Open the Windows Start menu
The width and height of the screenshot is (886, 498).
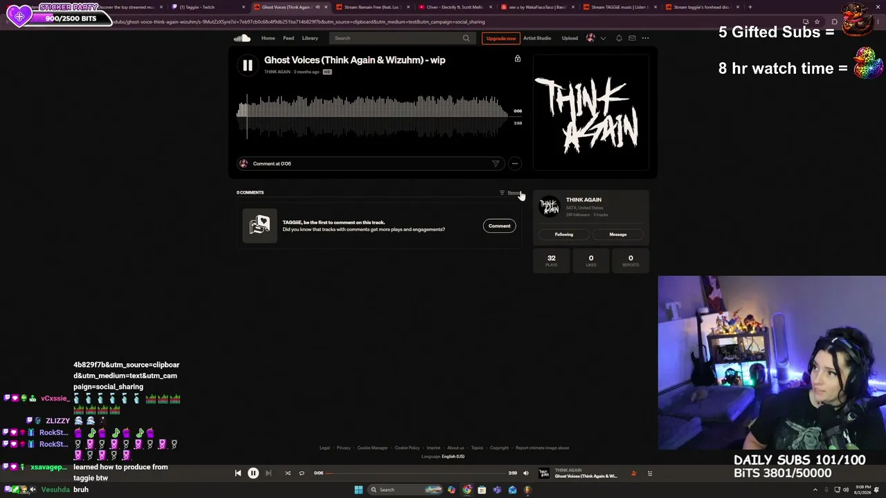(x=359, y=490)
